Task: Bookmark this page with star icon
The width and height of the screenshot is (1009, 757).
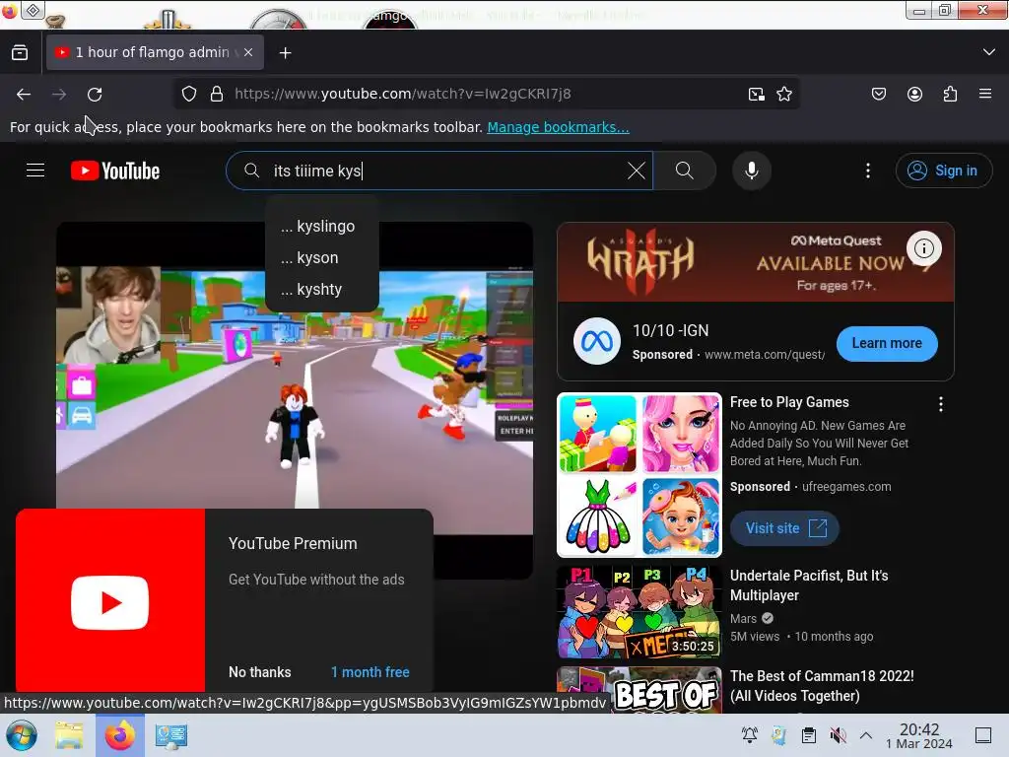Action: pos(783,94)
